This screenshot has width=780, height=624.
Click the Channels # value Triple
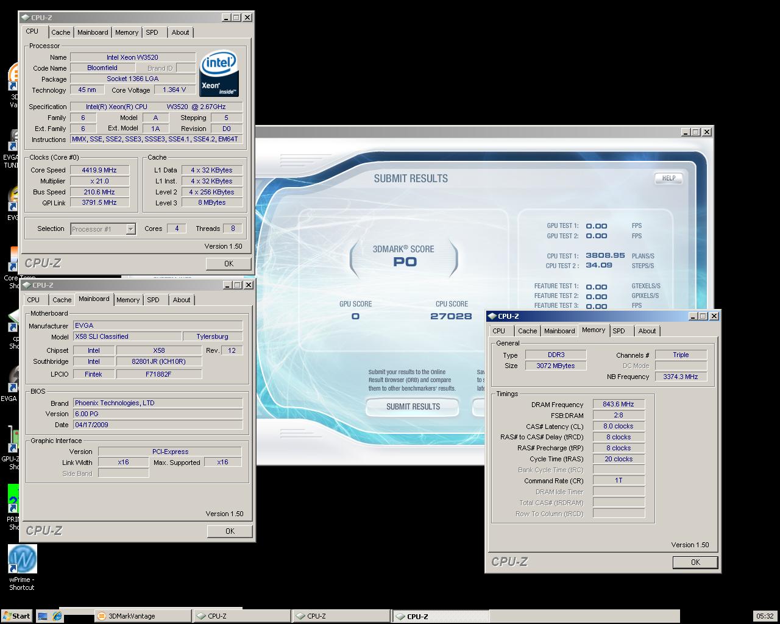[681, 355]
